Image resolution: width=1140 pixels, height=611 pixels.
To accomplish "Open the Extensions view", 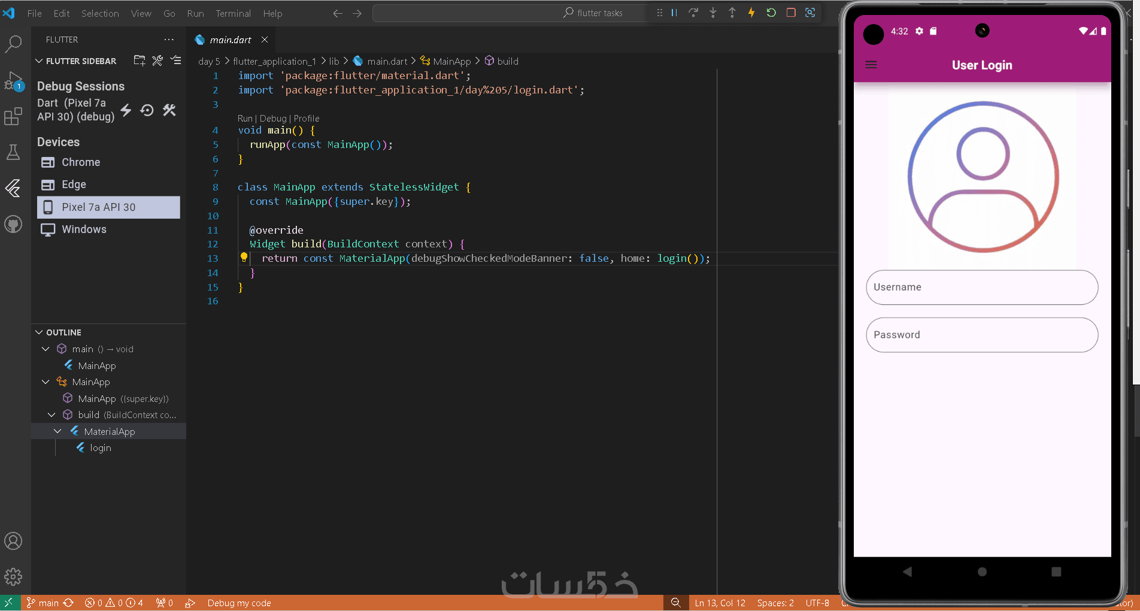I will [13, 116].
